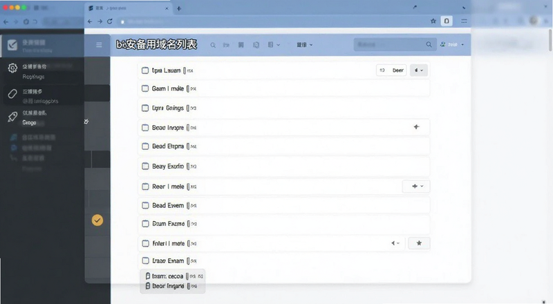The width and height of the screenshot is (553, 304).
Task: Click the yellow checkmark circle badge
Action: 97,220
